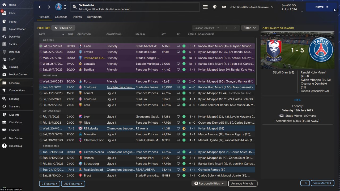Click the previous season arrow button

click(226, 28)
